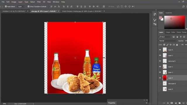
Task: Hide Layer 5 with the eye icon
Action: (x=160, y=78)
